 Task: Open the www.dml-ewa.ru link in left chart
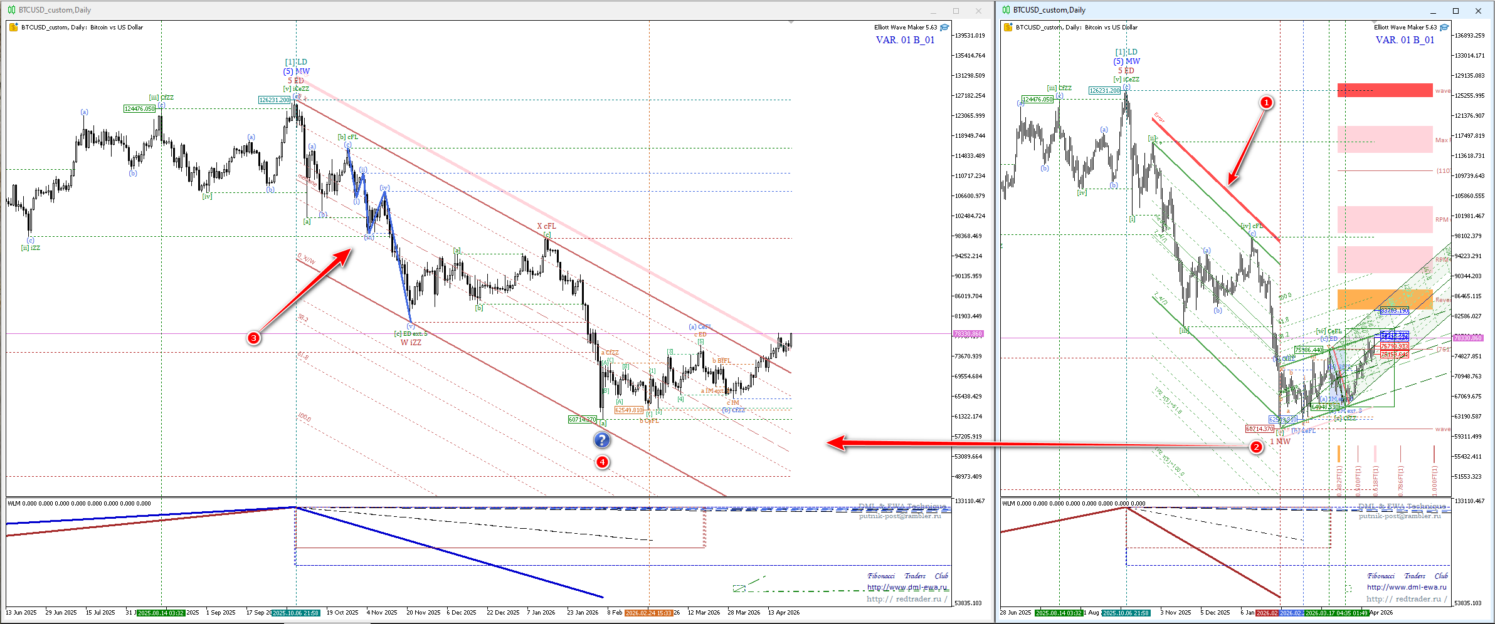click(907, 588)
